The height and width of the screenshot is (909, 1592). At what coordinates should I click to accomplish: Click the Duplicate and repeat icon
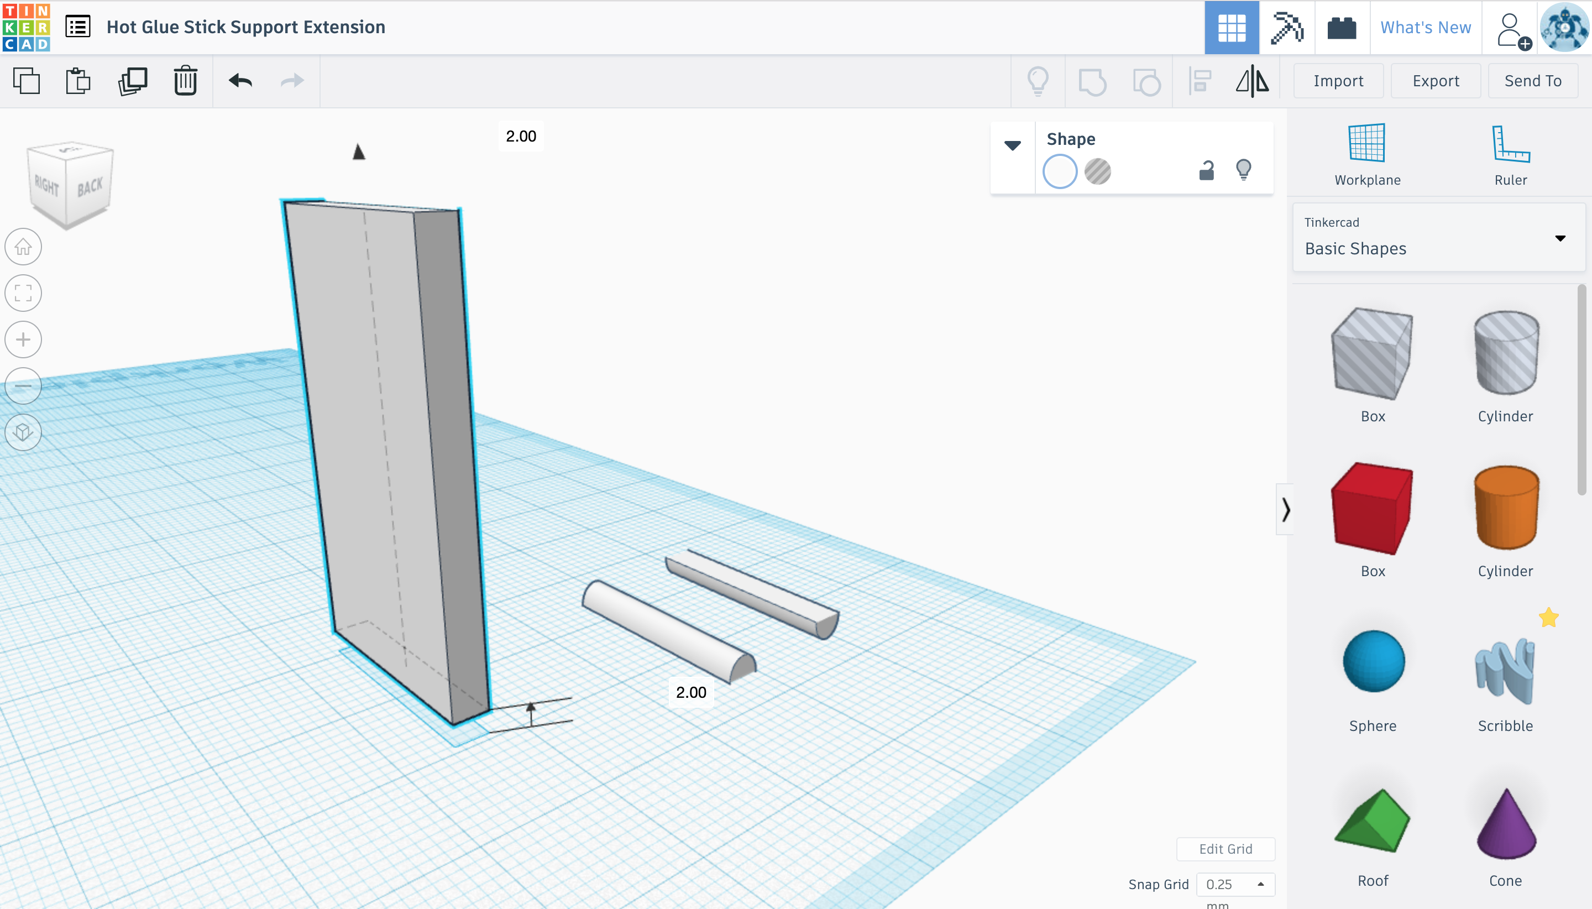[x=132, y=81]
